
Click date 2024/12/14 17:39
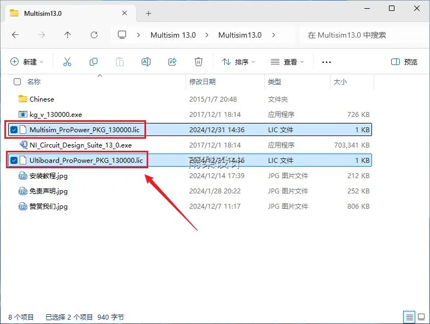(217, 176)
